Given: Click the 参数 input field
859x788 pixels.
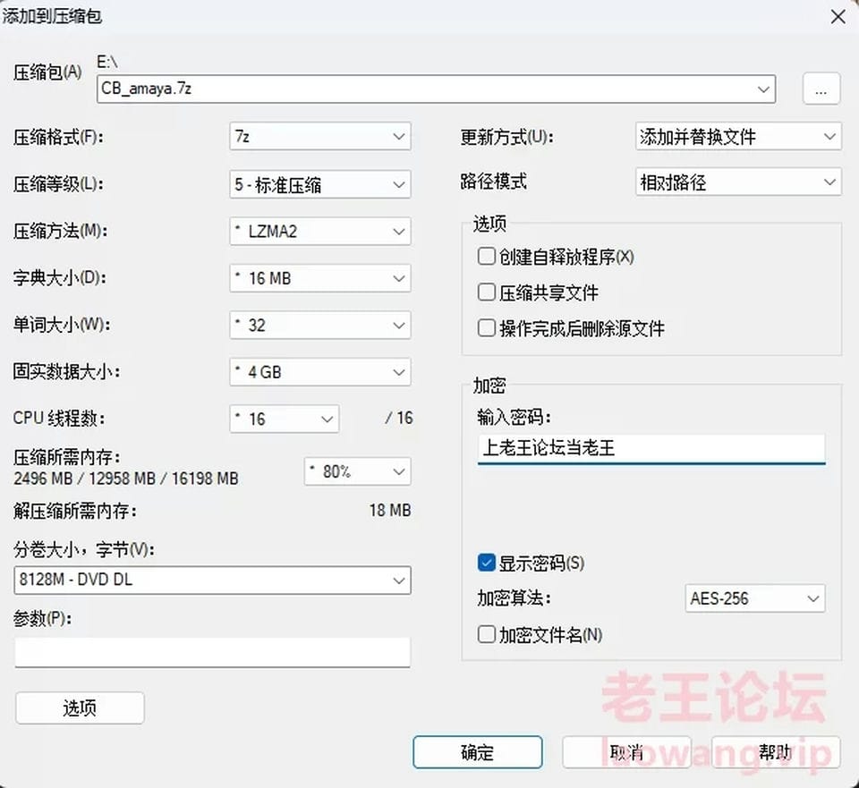Looking at the screenshot, I should point(212,652).
